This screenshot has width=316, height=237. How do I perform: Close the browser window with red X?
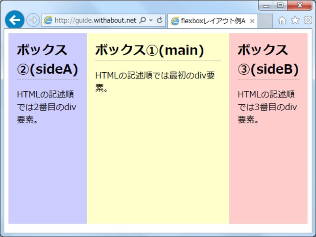click(300, 6)
